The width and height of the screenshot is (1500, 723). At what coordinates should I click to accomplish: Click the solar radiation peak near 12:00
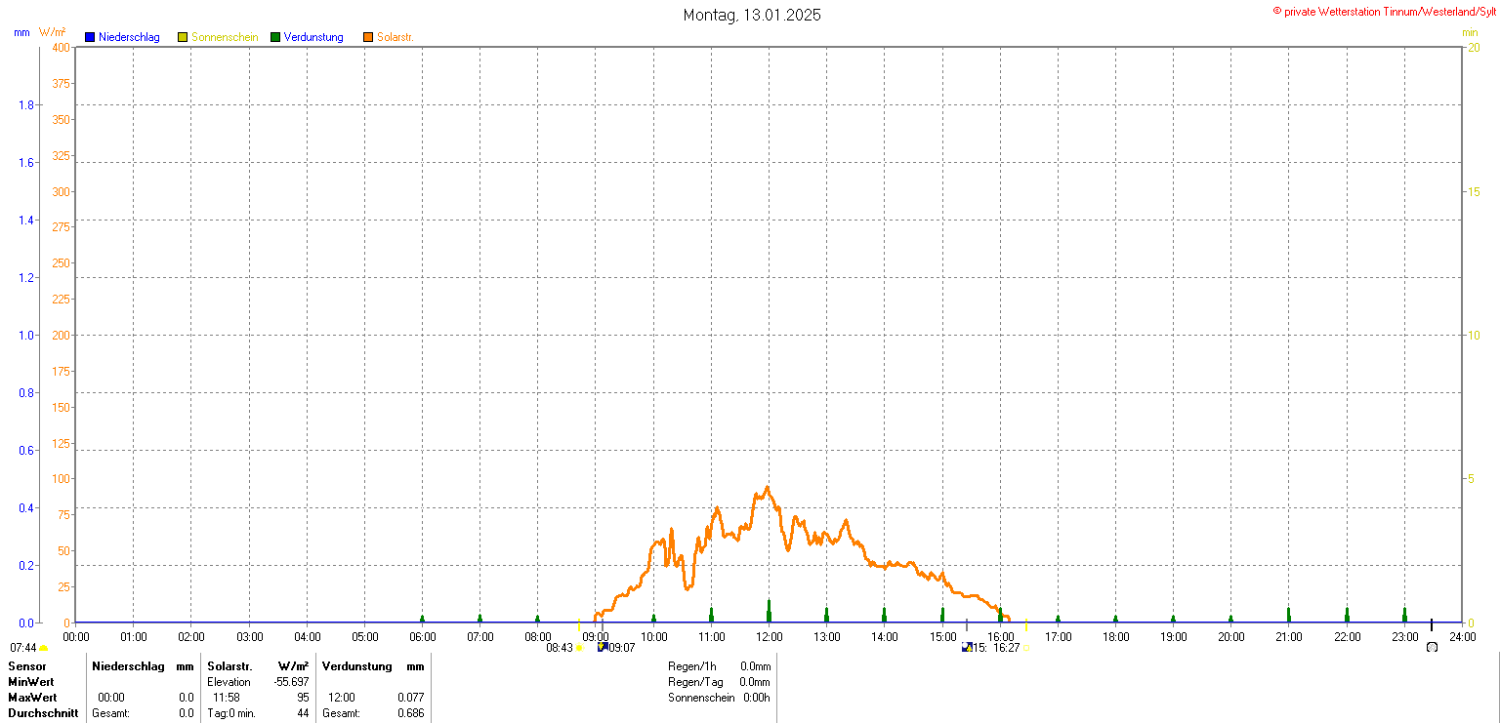768,488
